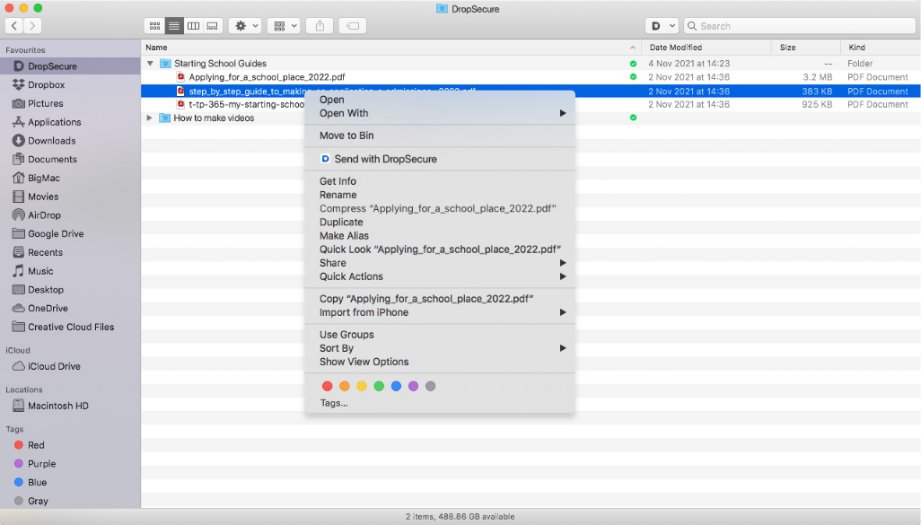Choose Send with DropSecure
Viewport: 921px width, 525px height.
[439, 159]
